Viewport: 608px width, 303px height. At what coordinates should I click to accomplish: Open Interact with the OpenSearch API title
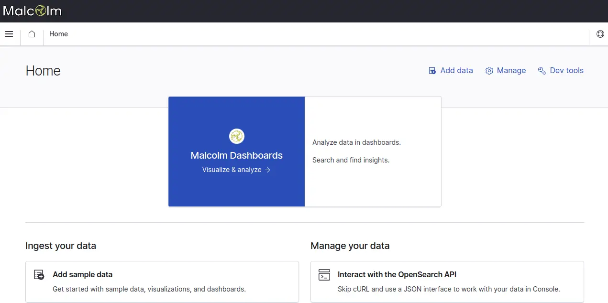tap(397, 274)
